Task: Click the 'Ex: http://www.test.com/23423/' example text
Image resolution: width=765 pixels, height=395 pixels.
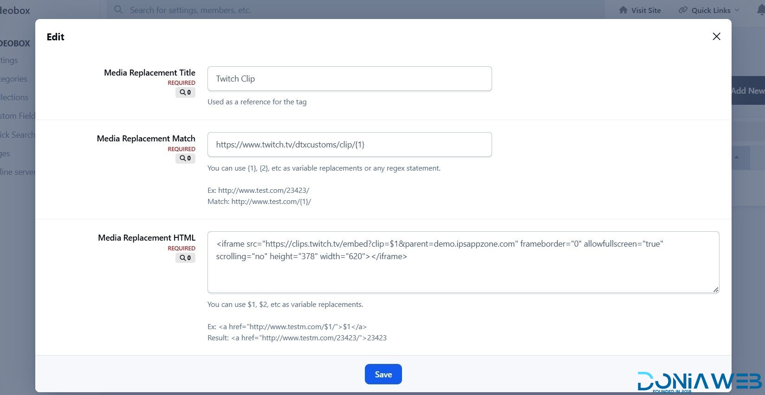Action: (x=258, y=191)
